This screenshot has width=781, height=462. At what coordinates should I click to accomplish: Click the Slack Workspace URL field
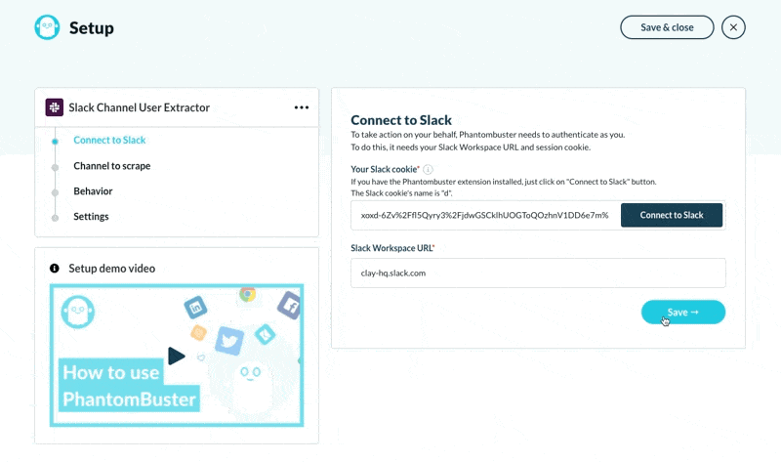click(x=538, y=273)
